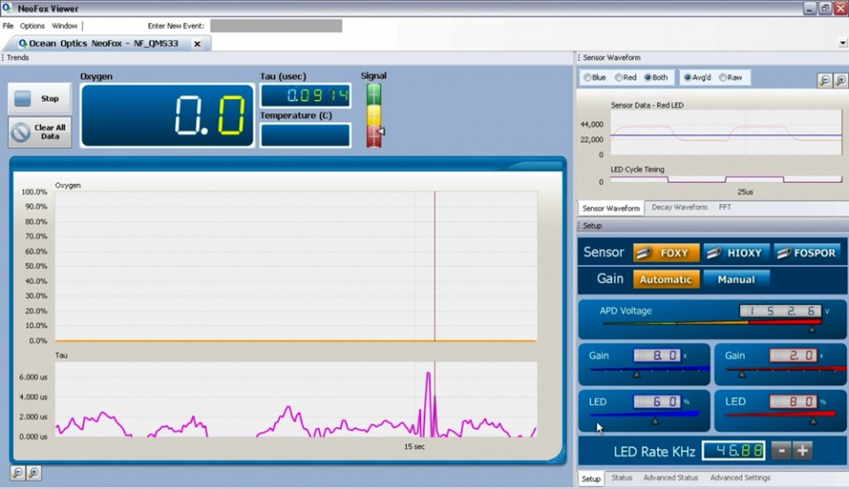This screenshot has height=489, width=849.
Task: Click the APD Voltage value display
Action: tap(781, 311)
